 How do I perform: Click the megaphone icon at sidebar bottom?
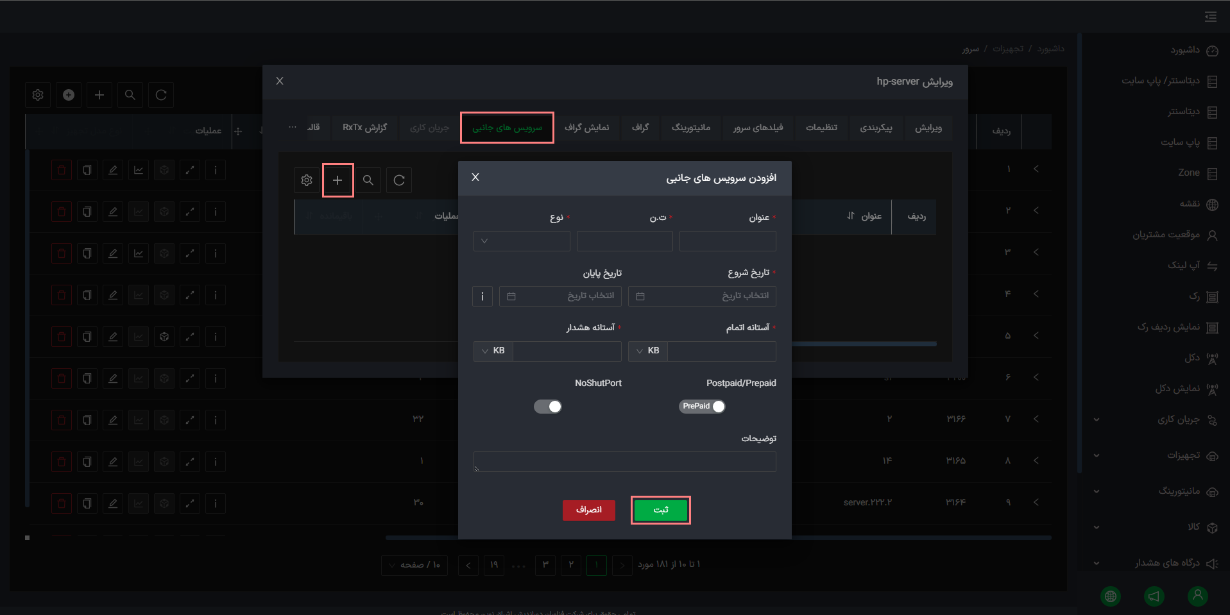(1154, 596)
